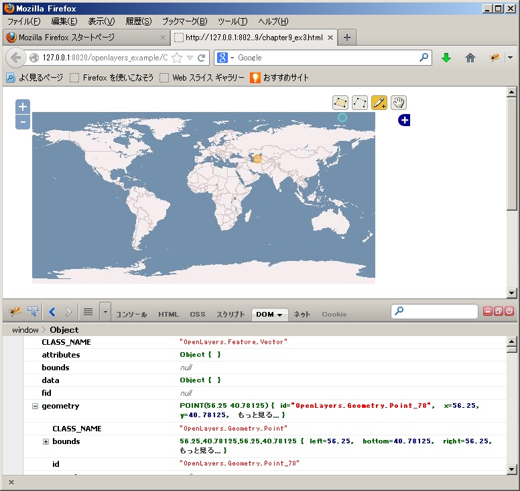Screen dimensions: 520x491
Task: Select the draw line path tool
Action: [360, 103]
